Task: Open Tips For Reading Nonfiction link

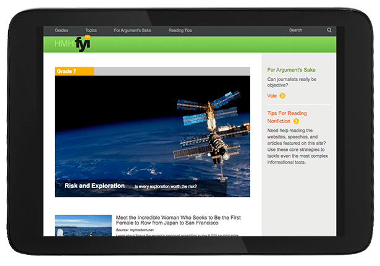Action: click(x=287, y=117)
